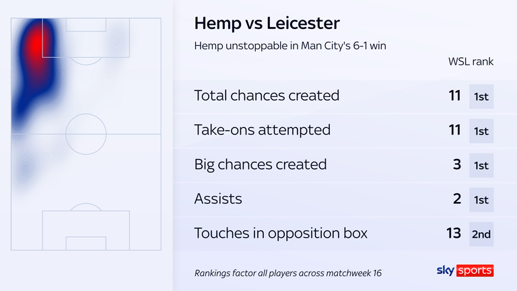517x291 pixels.
Task: Click the 1st rank badge for Assists
Action: pos(481,199)
